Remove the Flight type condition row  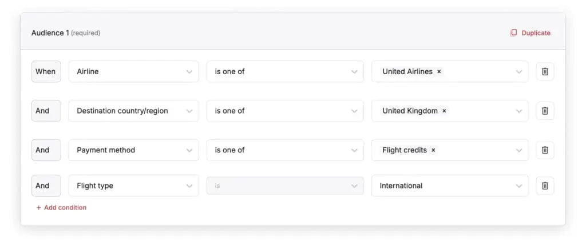pos(545,186)
